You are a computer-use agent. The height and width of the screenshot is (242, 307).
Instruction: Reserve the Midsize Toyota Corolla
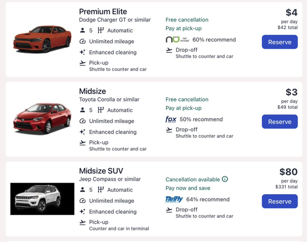pos(280,122)
